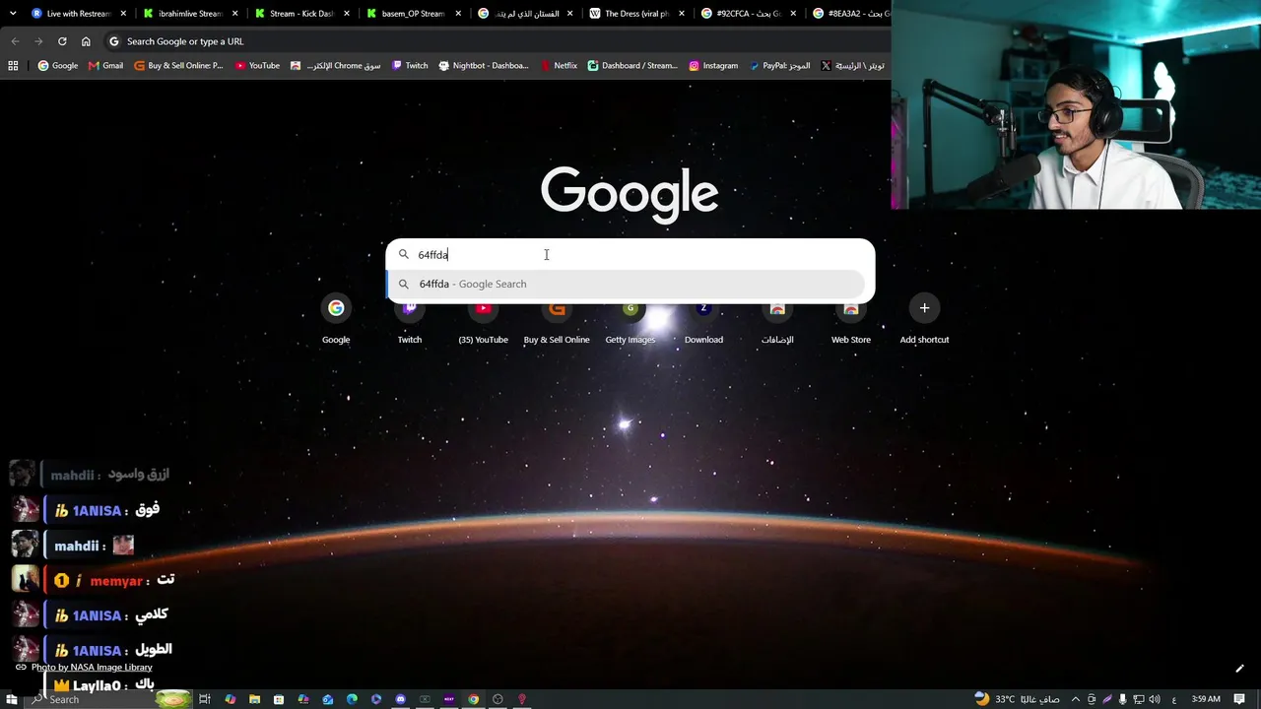1261x709 pixels.
Task: Open the Windows Start menu
Action: [x=12, y=699]
